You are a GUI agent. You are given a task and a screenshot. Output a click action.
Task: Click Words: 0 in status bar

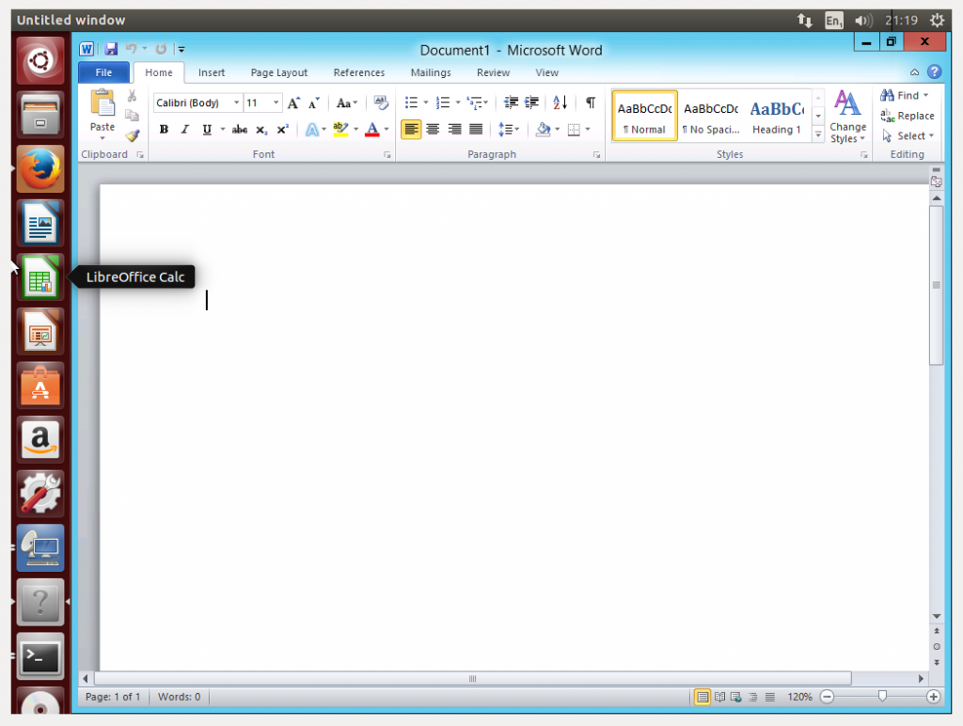pyautogui.click(x=179, y=697)
